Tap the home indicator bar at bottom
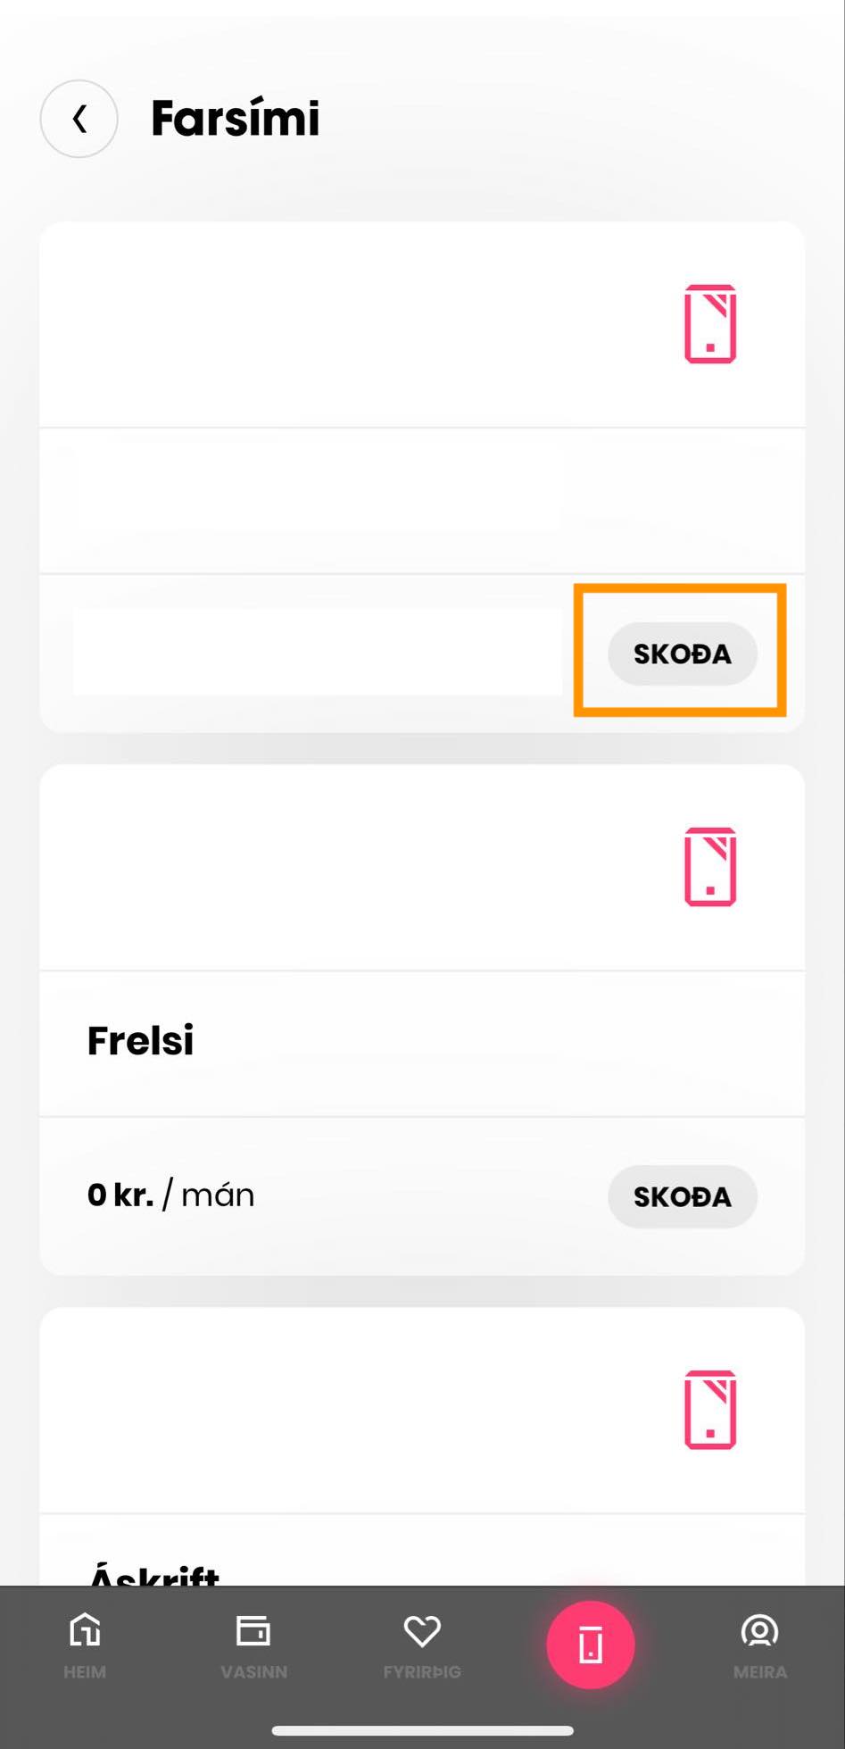845x1749 pixels. coord(422,1730)
